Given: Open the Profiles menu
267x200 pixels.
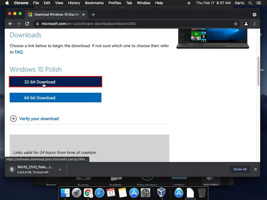Looking at the screenshot, I should coord(115,3).
